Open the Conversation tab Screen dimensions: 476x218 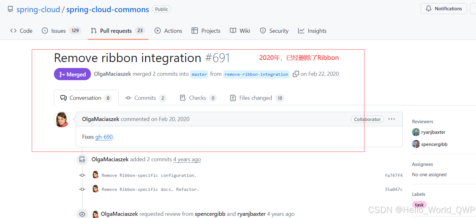pos(86,98)
